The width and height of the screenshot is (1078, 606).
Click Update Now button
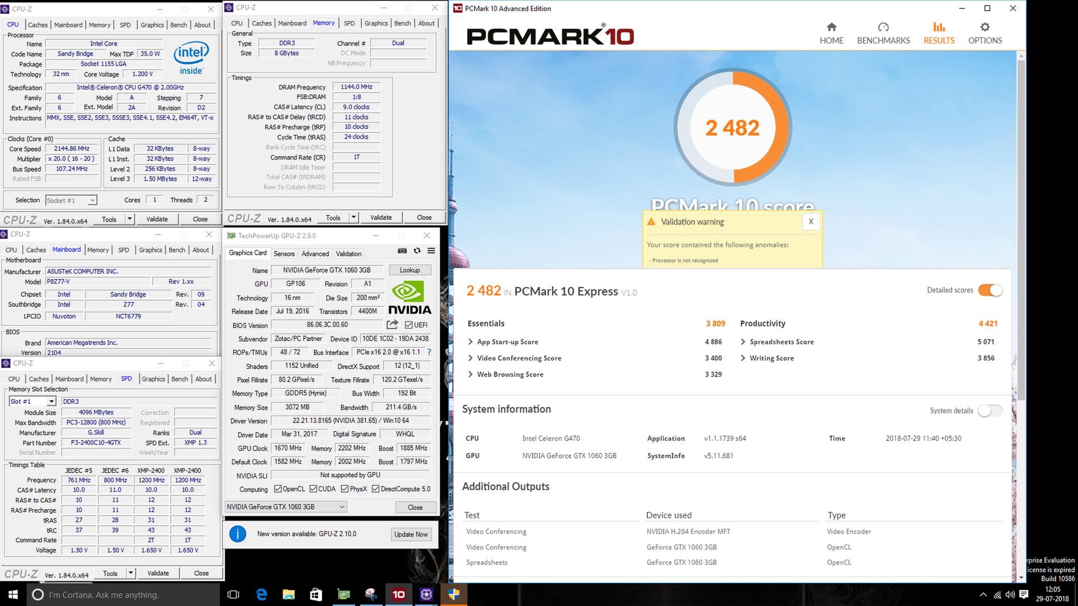tap(411, 534)
